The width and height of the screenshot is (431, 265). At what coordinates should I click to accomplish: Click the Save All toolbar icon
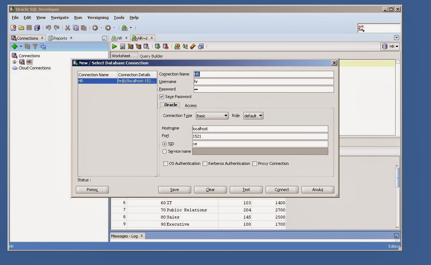pyautogui.click(x=37, y=28)
